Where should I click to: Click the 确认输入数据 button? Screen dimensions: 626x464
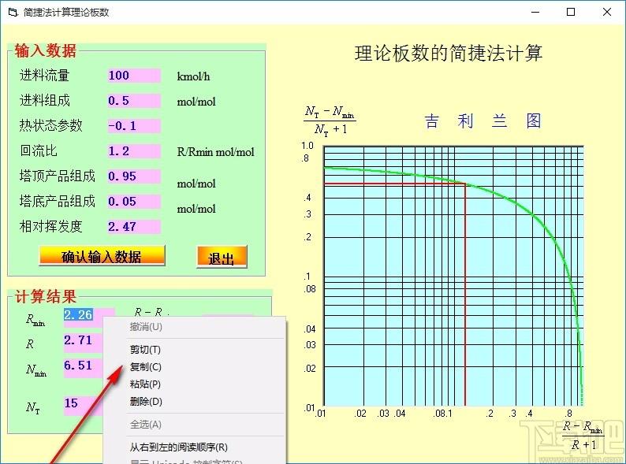coord(102,256)
